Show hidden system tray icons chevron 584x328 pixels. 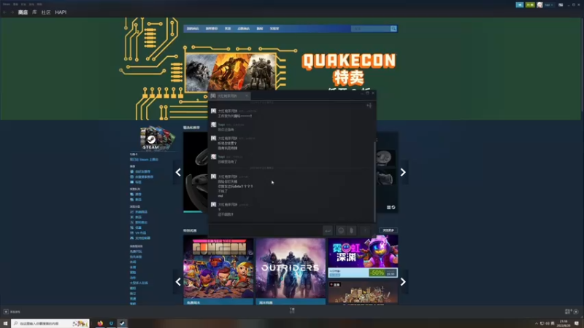point(537,324)
